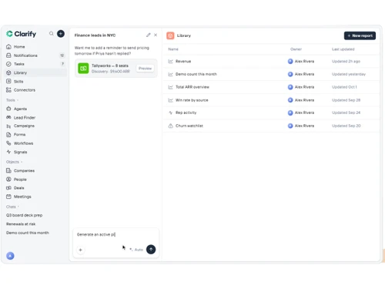The image size is (385, 289).
Task: Click the Clarify logo
Action: (21, 34)
